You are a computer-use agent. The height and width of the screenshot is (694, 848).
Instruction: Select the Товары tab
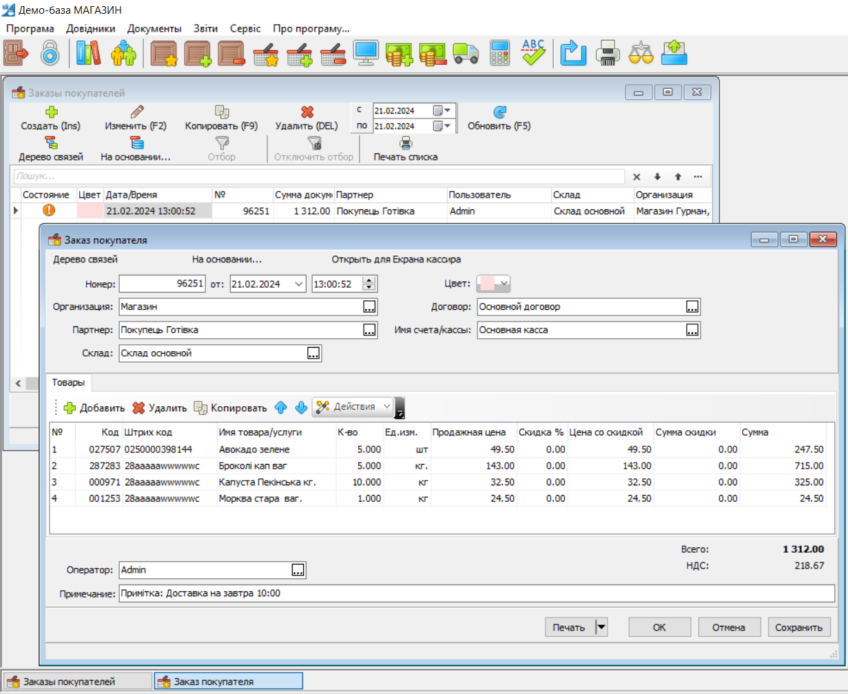(x=69, y=382)
